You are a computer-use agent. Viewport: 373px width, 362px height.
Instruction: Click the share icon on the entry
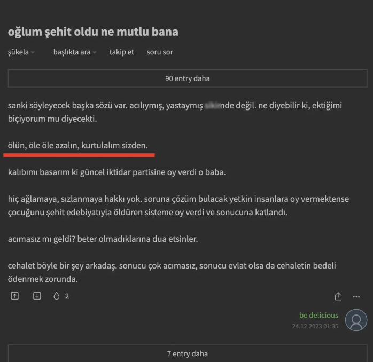pyautogui.click(x=338, y=296)
